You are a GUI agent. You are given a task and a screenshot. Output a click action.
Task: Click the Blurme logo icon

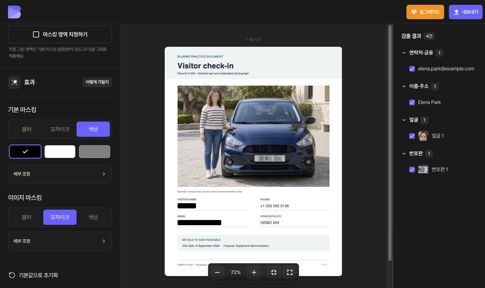tap(14, 12)
